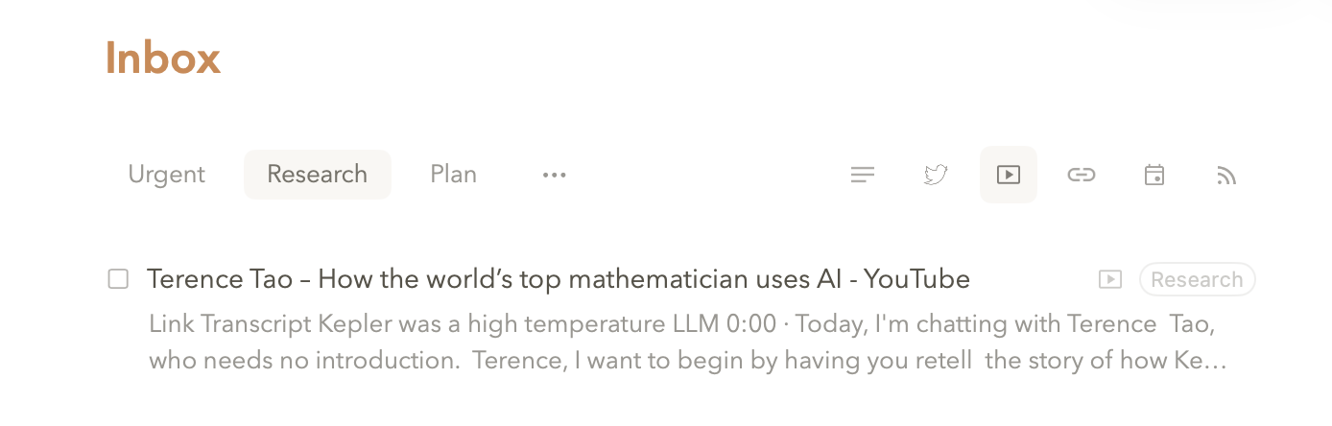The height and width of the screenshot is (426, 1332).
Task: Click the video type icon beside Research tag
Action: point(1109,279)
